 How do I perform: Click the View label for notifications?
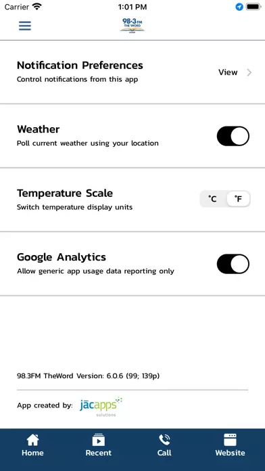click(x=228, y=72)
